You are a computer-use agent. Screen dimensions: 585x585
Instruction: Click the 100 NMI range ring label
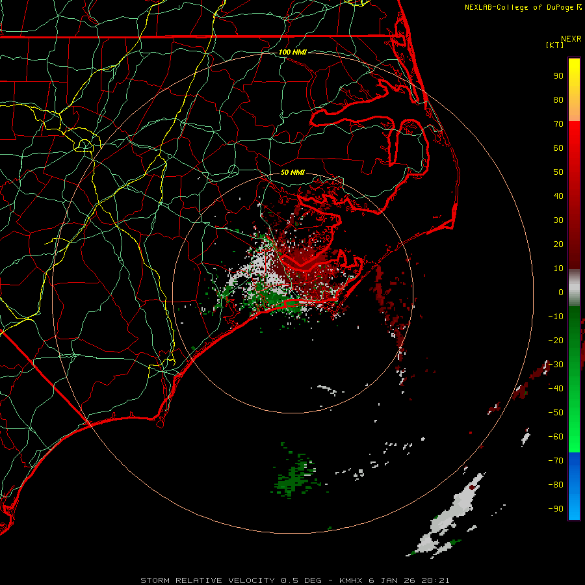tap(292, 52)
